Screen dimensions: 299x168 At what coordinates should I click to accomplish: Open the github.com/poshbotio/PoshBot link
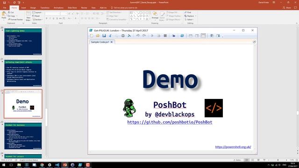(x=170, y=122)
